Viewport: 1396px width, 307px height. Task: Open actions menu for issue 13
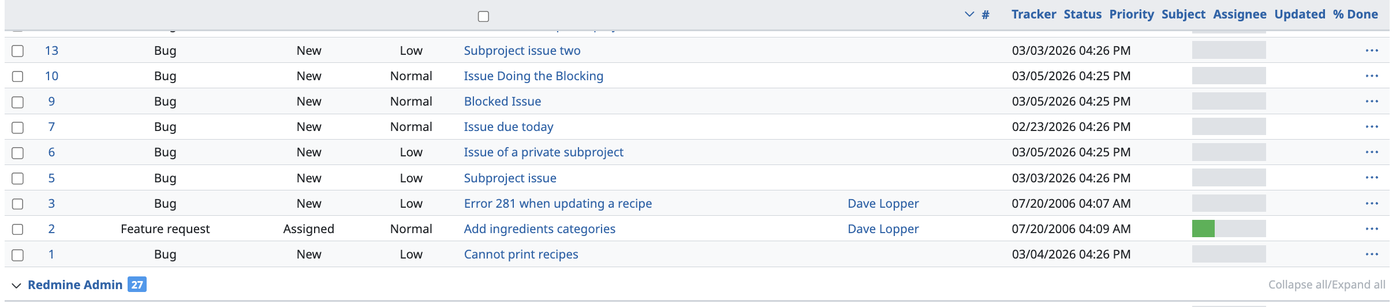[1372, 51]
